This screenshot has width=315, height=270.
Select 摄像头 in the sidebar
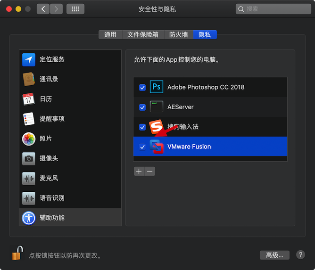click(x=70, y=159)
